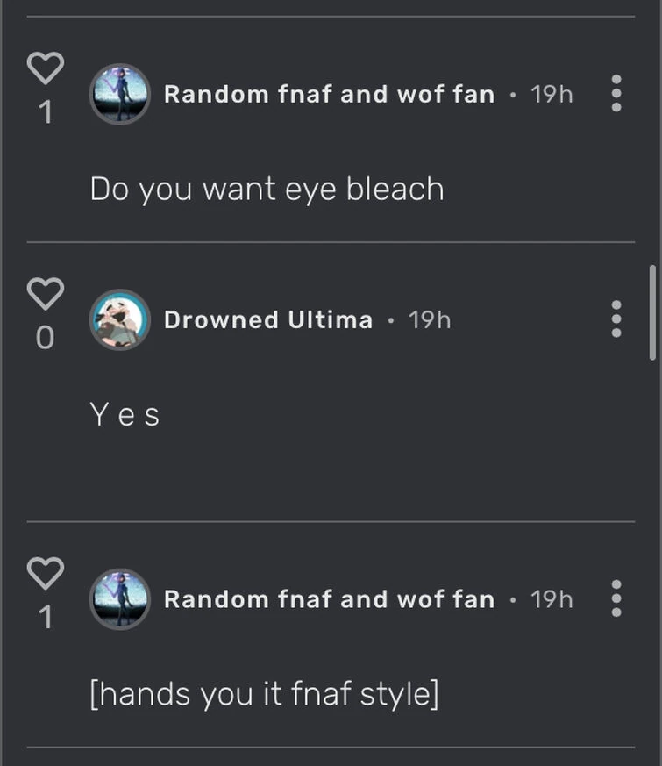The image size is (662, 766).
Task: Open options menu on Drowned Ultima's reply
Action: 615,319
